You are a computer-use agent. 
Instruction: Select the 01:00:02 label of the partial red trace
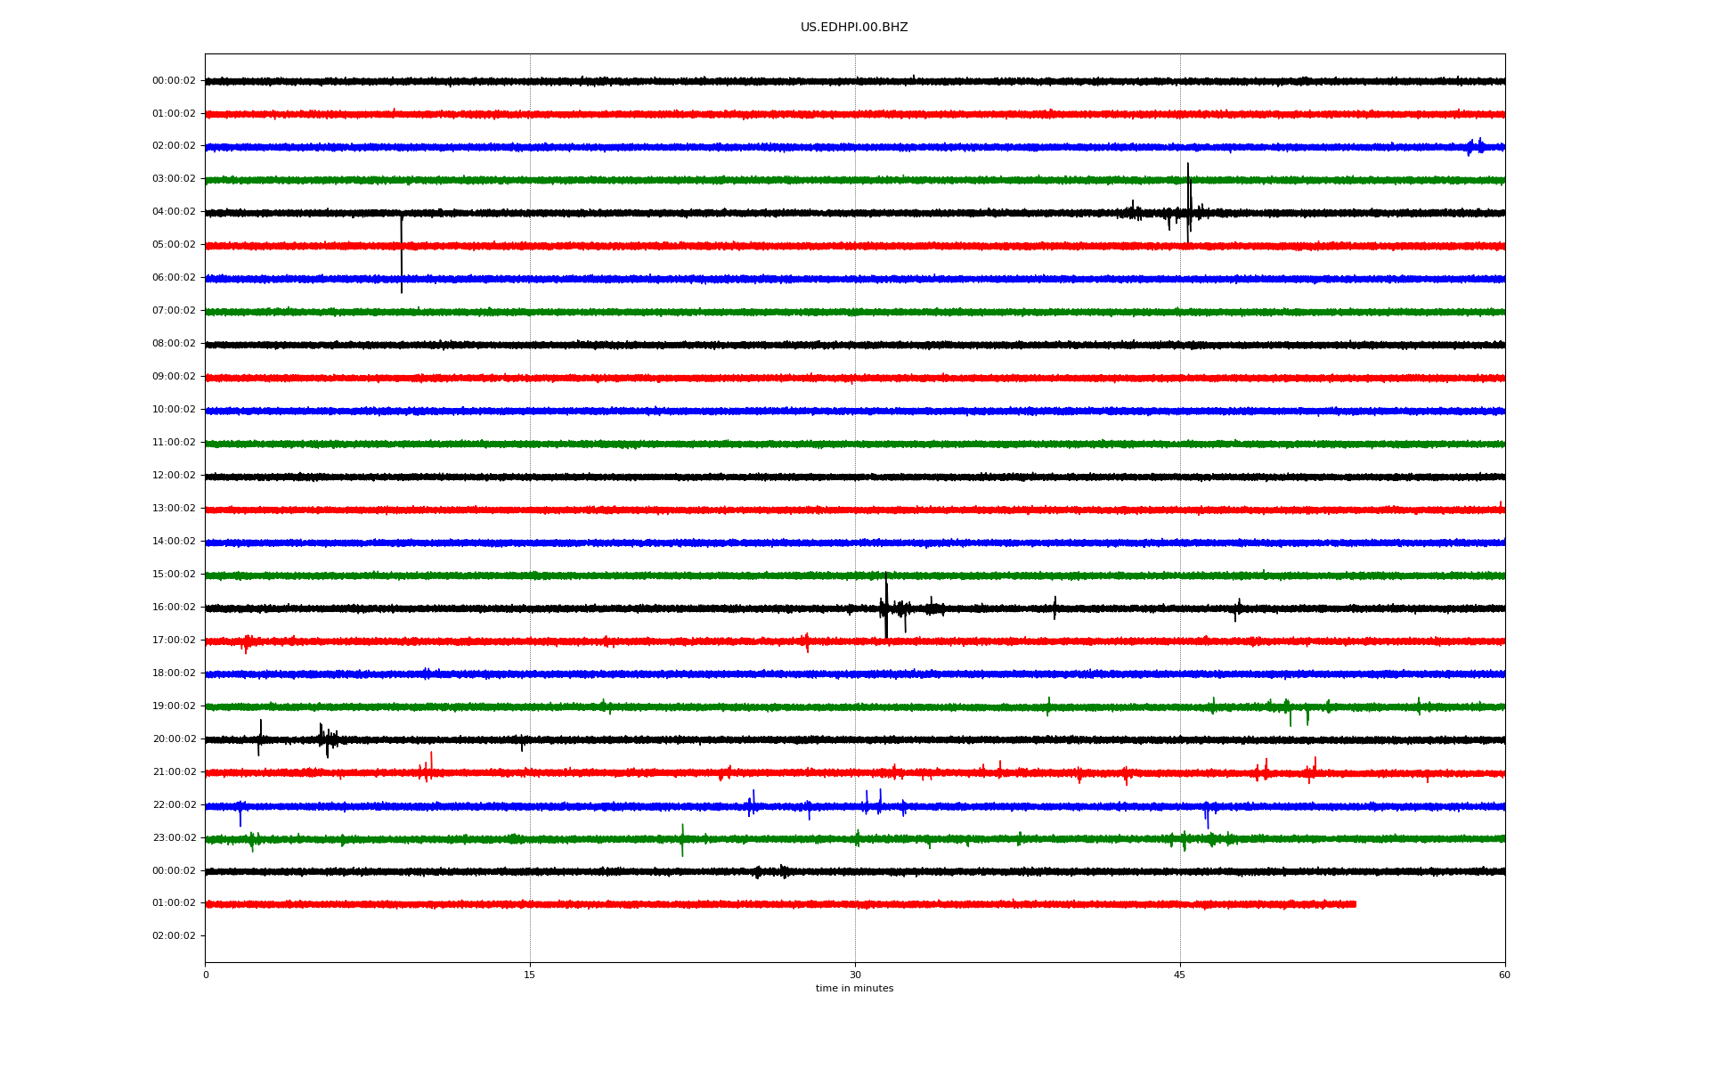[174, 903]
